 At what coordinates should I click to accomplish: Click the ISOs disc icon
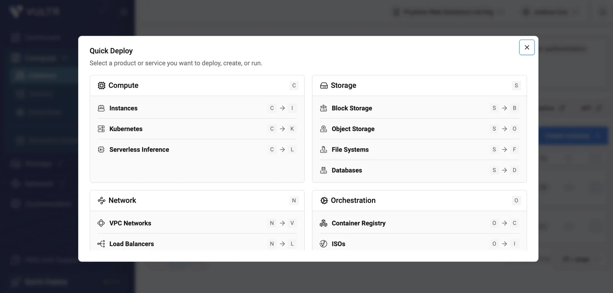click(324, 244)
